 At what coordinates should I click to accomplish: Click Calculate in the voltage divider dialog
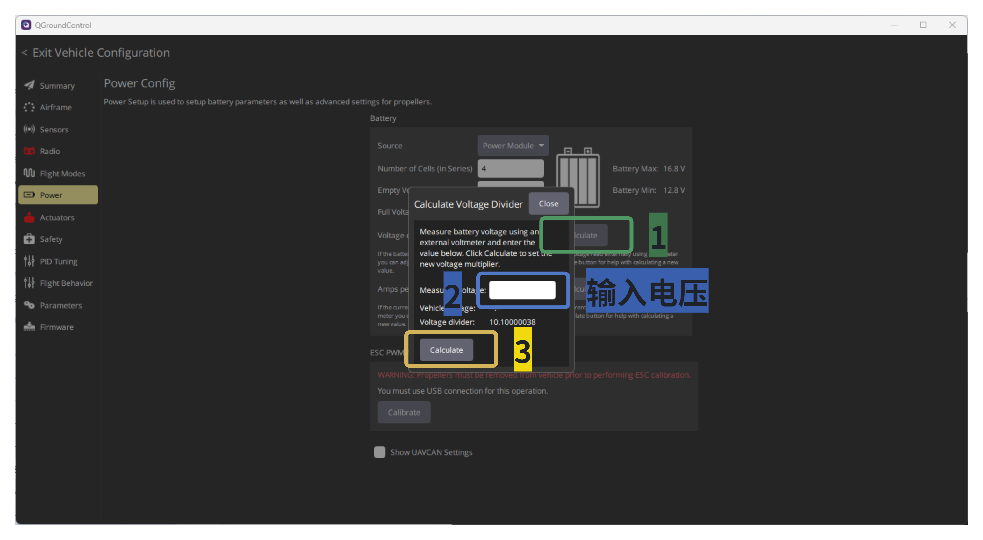446,350
